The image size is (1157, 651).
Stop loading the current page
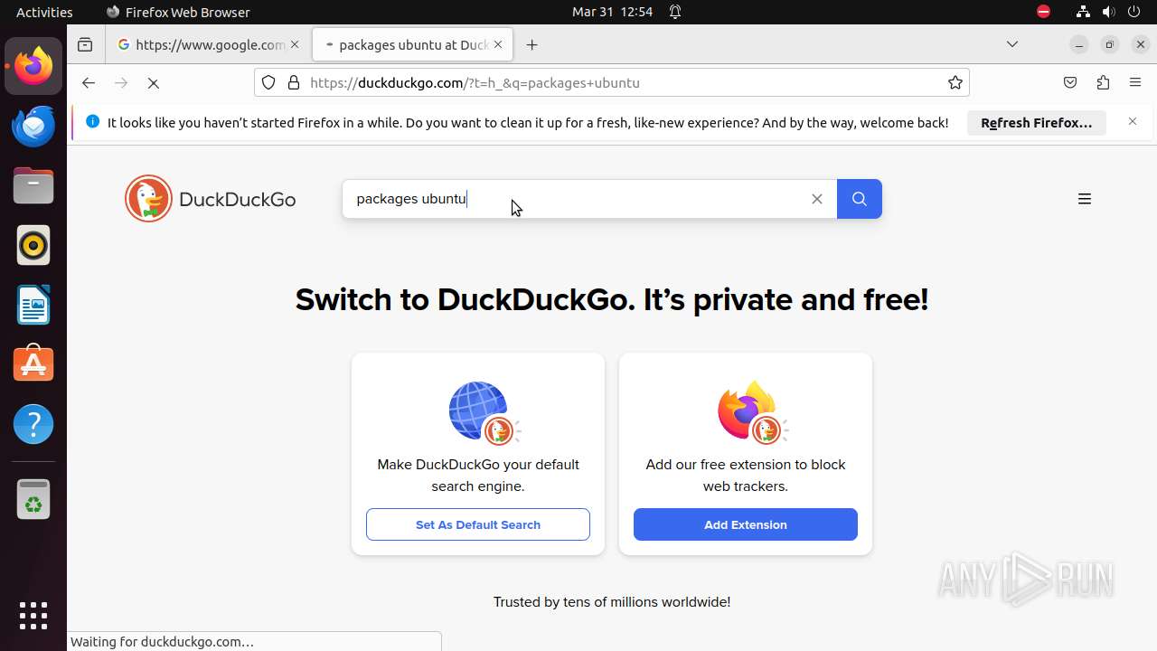[154, 82]
